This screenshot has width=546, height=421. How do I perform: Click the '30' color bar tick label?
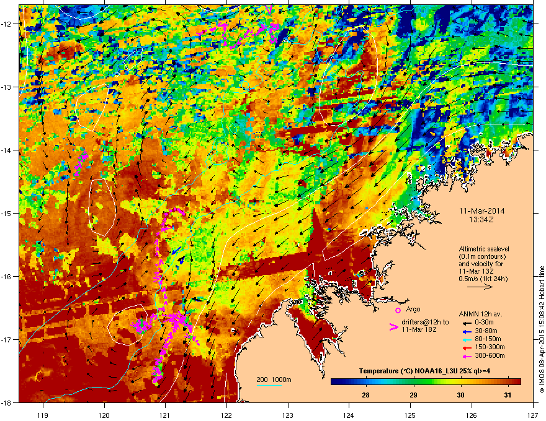(460, 395)
